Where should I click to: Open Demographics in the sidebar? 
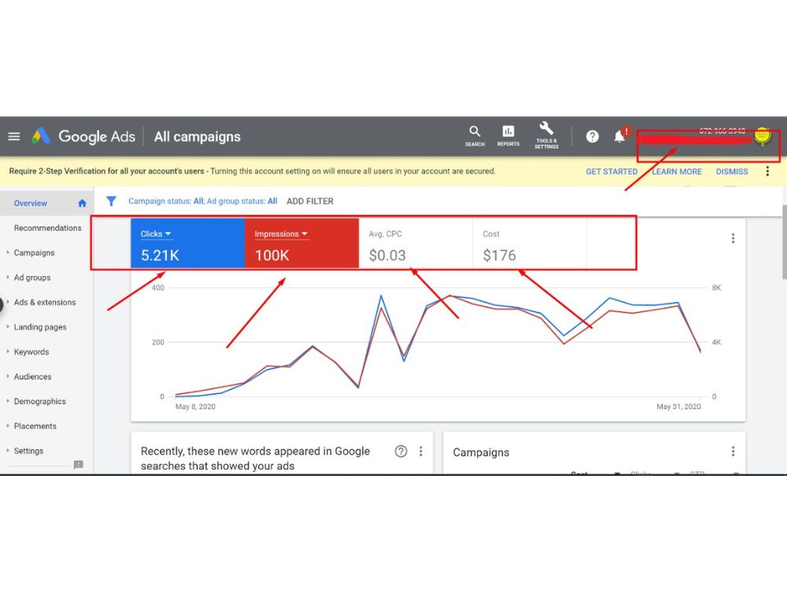click(x=39, y=401)
